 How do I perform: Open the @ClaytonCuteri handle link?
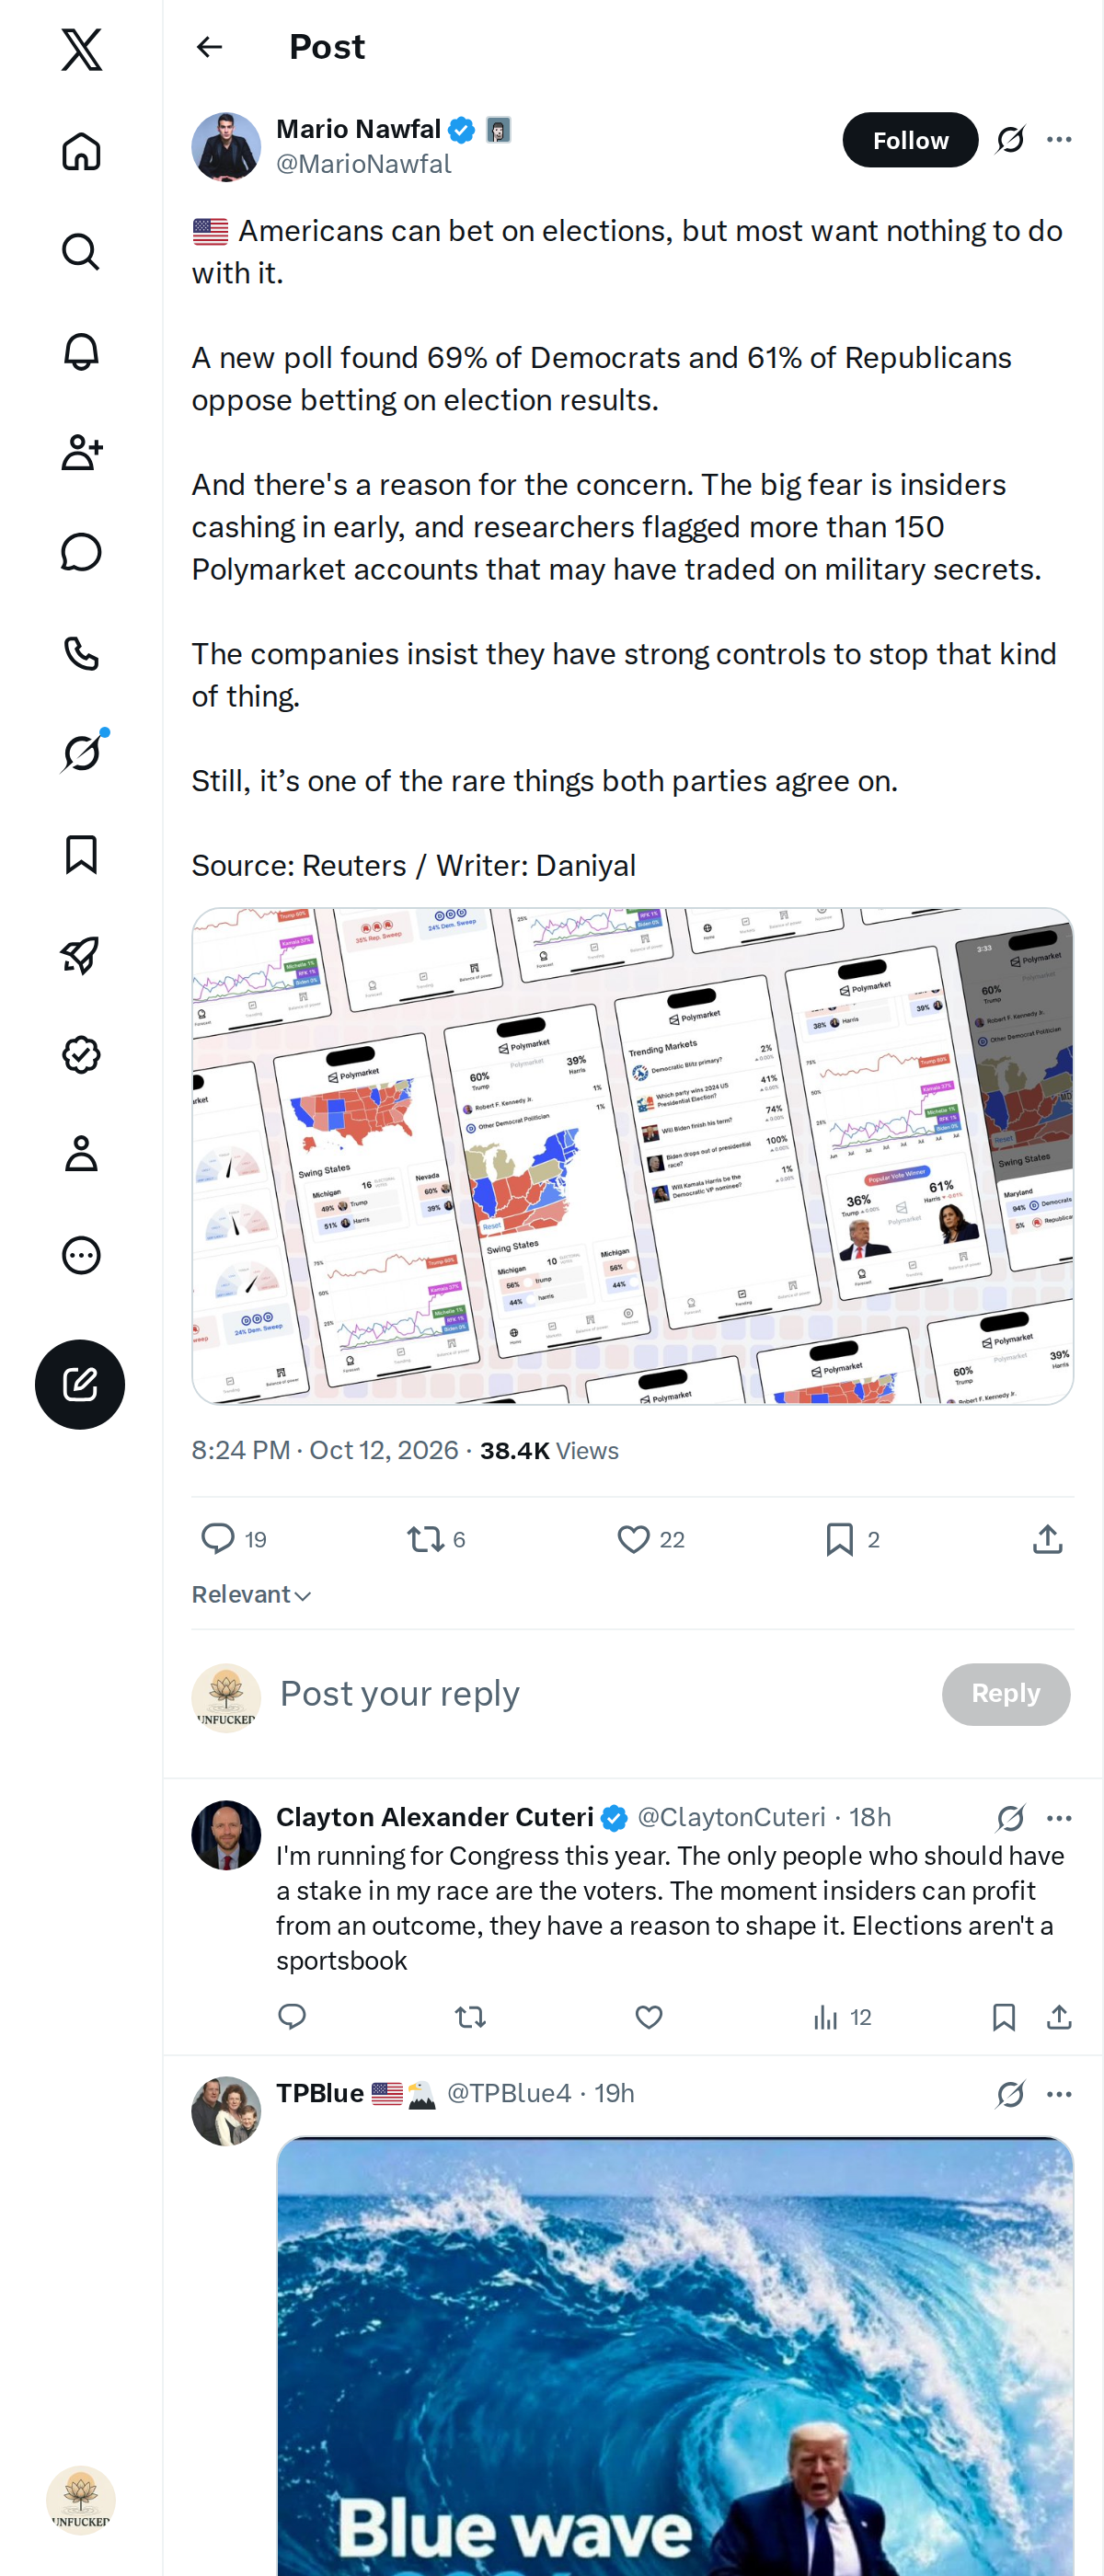coord(731,1817)
